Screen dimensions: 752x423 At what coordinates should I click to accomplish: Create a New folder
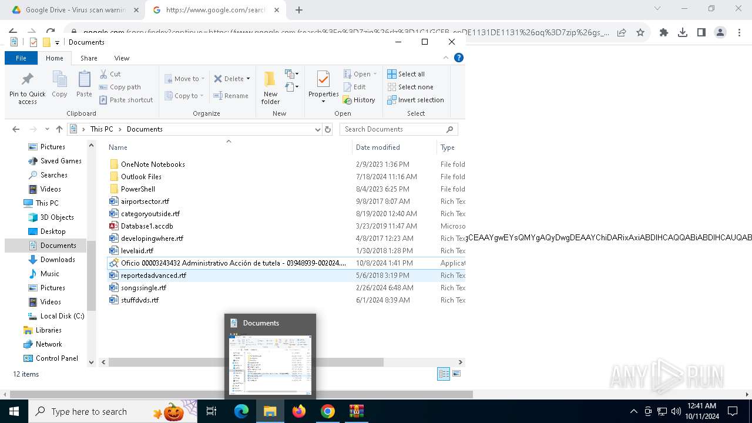270,88
